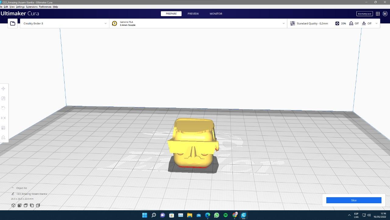Switch to left side view cube icon
Screen dimensions: 390x220
point(32,205)
